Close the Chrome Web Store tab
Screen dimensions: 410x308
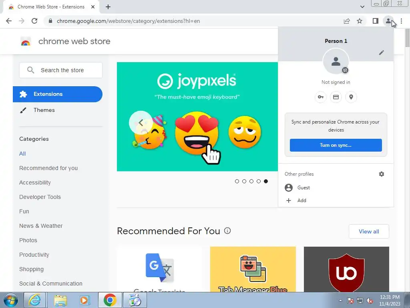tap(93, 7)
